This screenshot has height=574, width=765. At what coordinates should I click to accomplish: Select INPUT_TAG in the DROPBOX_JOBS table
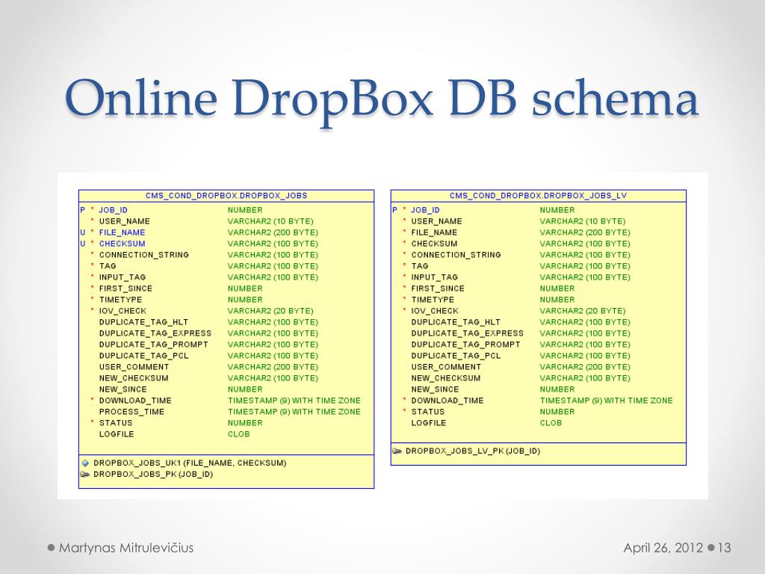[123, 277]
